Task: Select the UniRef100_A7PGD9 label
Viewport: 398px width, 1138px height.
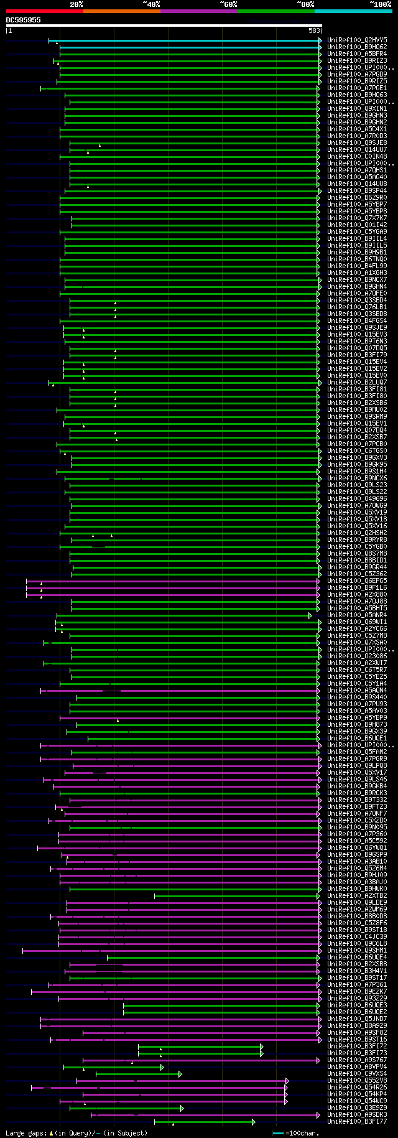Action: click(357, 75)
